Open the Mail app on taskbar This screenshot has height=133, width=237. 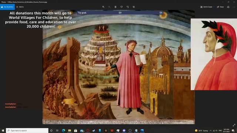(x=82, y=130)
